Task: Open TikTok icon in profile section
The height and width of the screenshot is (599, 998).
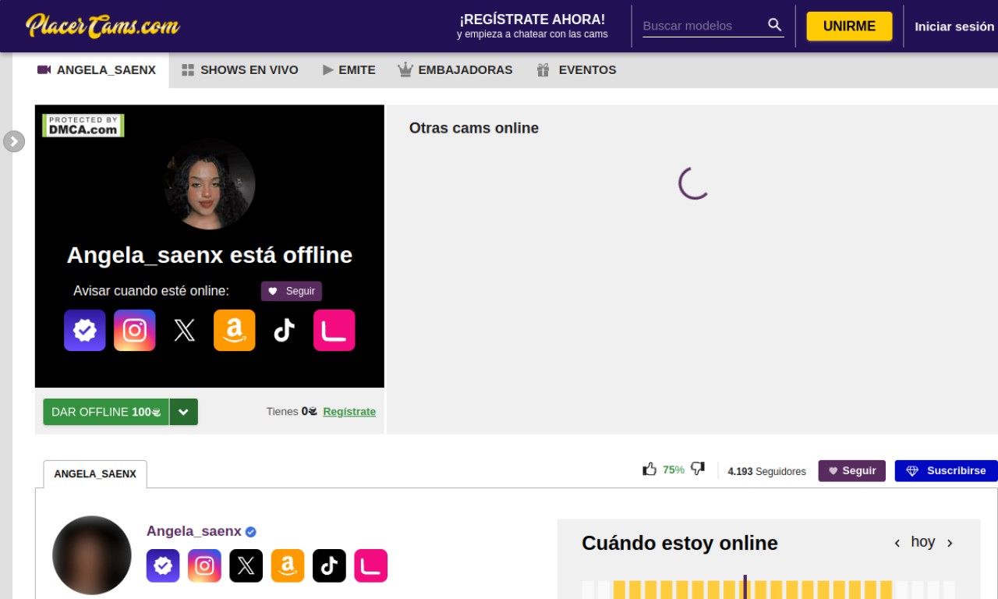Action: pyautogui.click(x=329, y=566)
